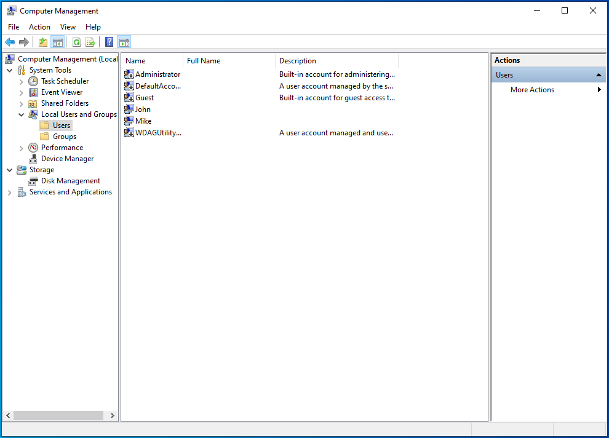
Task: Click the Back arrow toolbar button
Action: coord(10,42)
